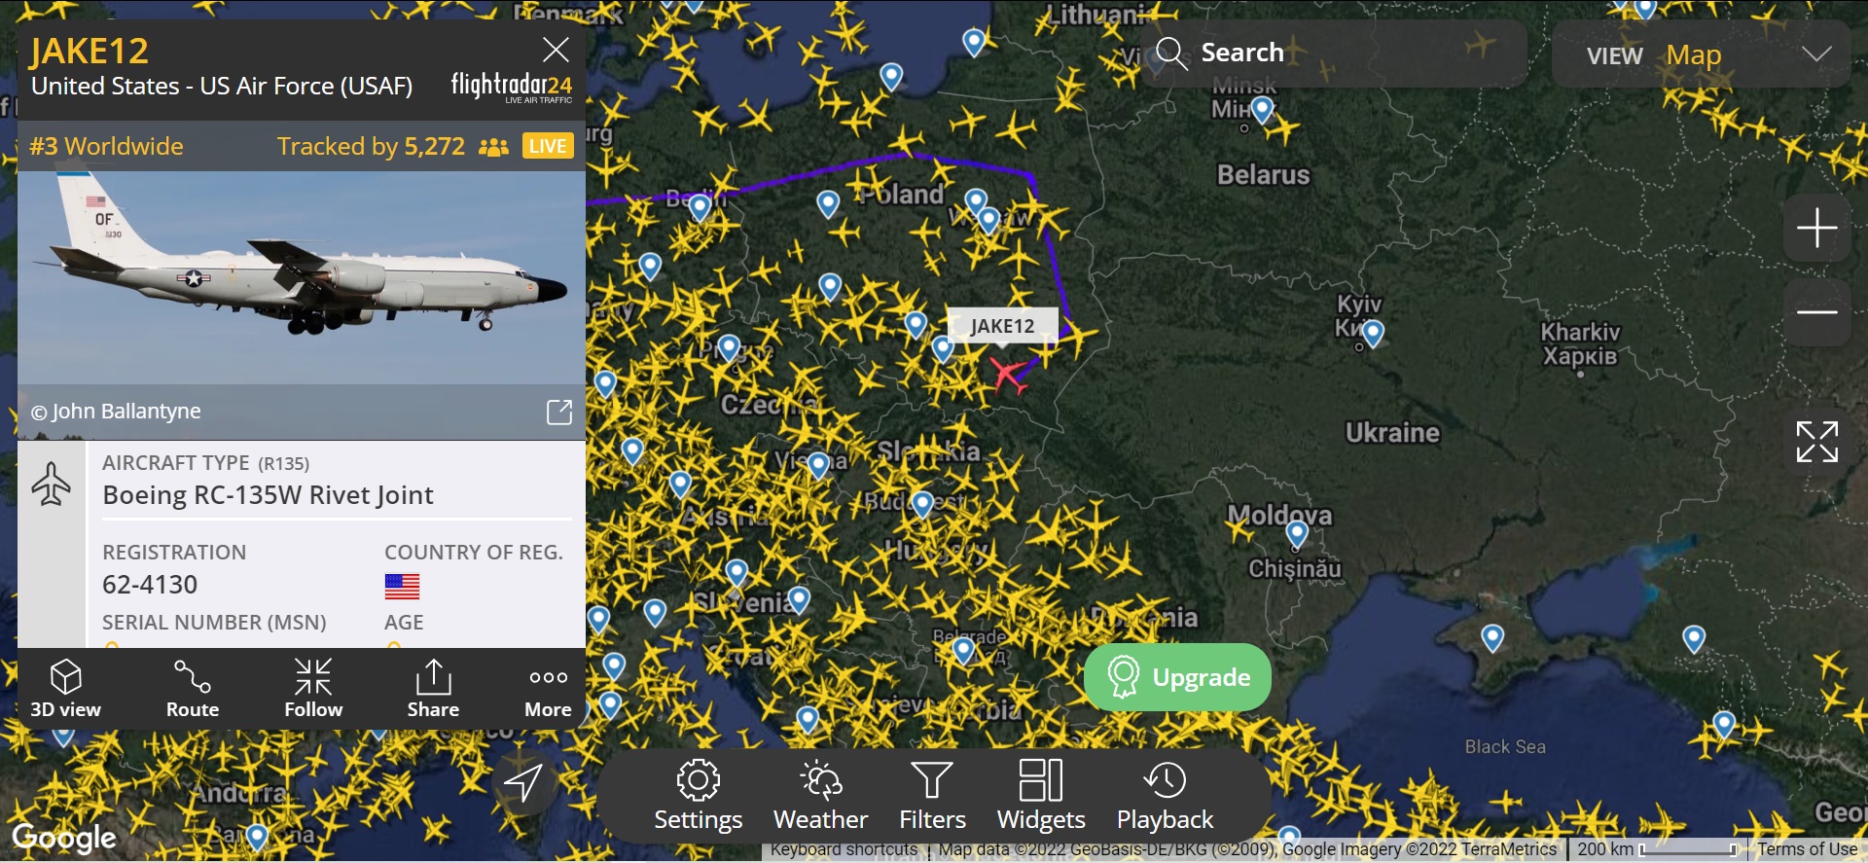Share this flight

click(433, 689)
